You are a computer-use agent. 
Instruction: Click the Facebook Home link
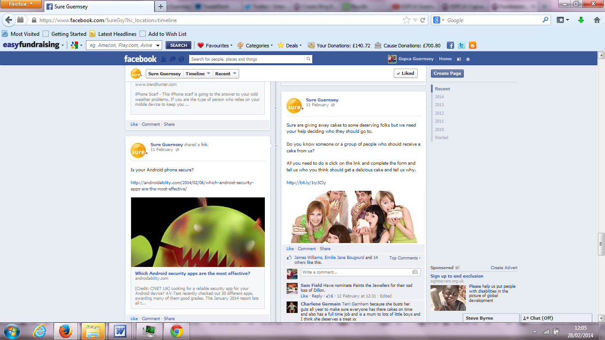(x=445, y=59)
